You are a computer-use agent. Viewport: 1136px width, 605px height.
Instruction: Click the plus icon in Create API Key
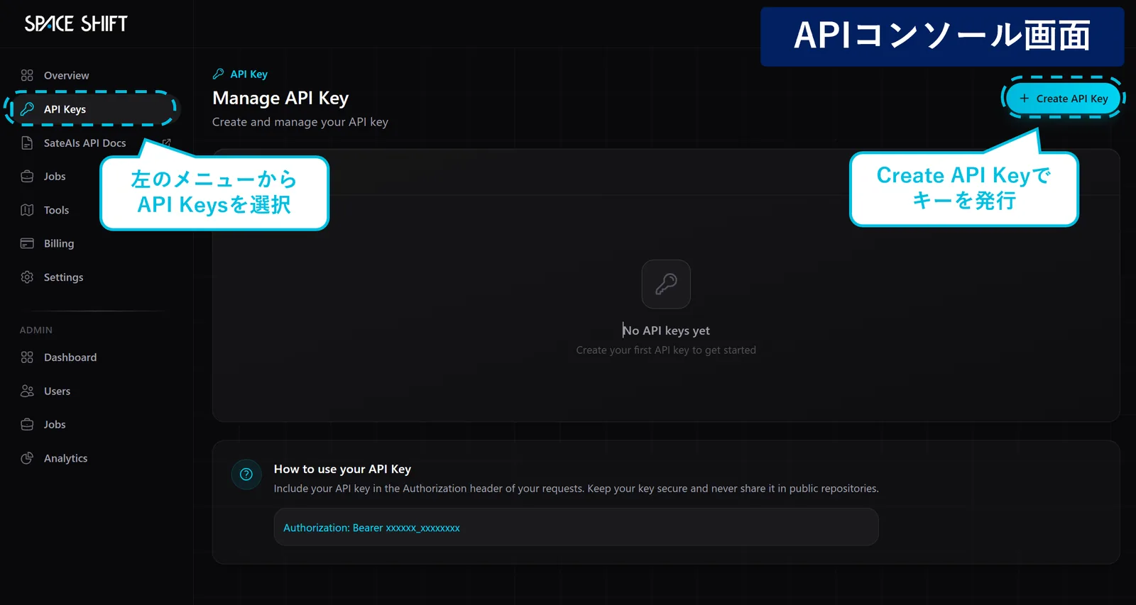point(1024,99)
